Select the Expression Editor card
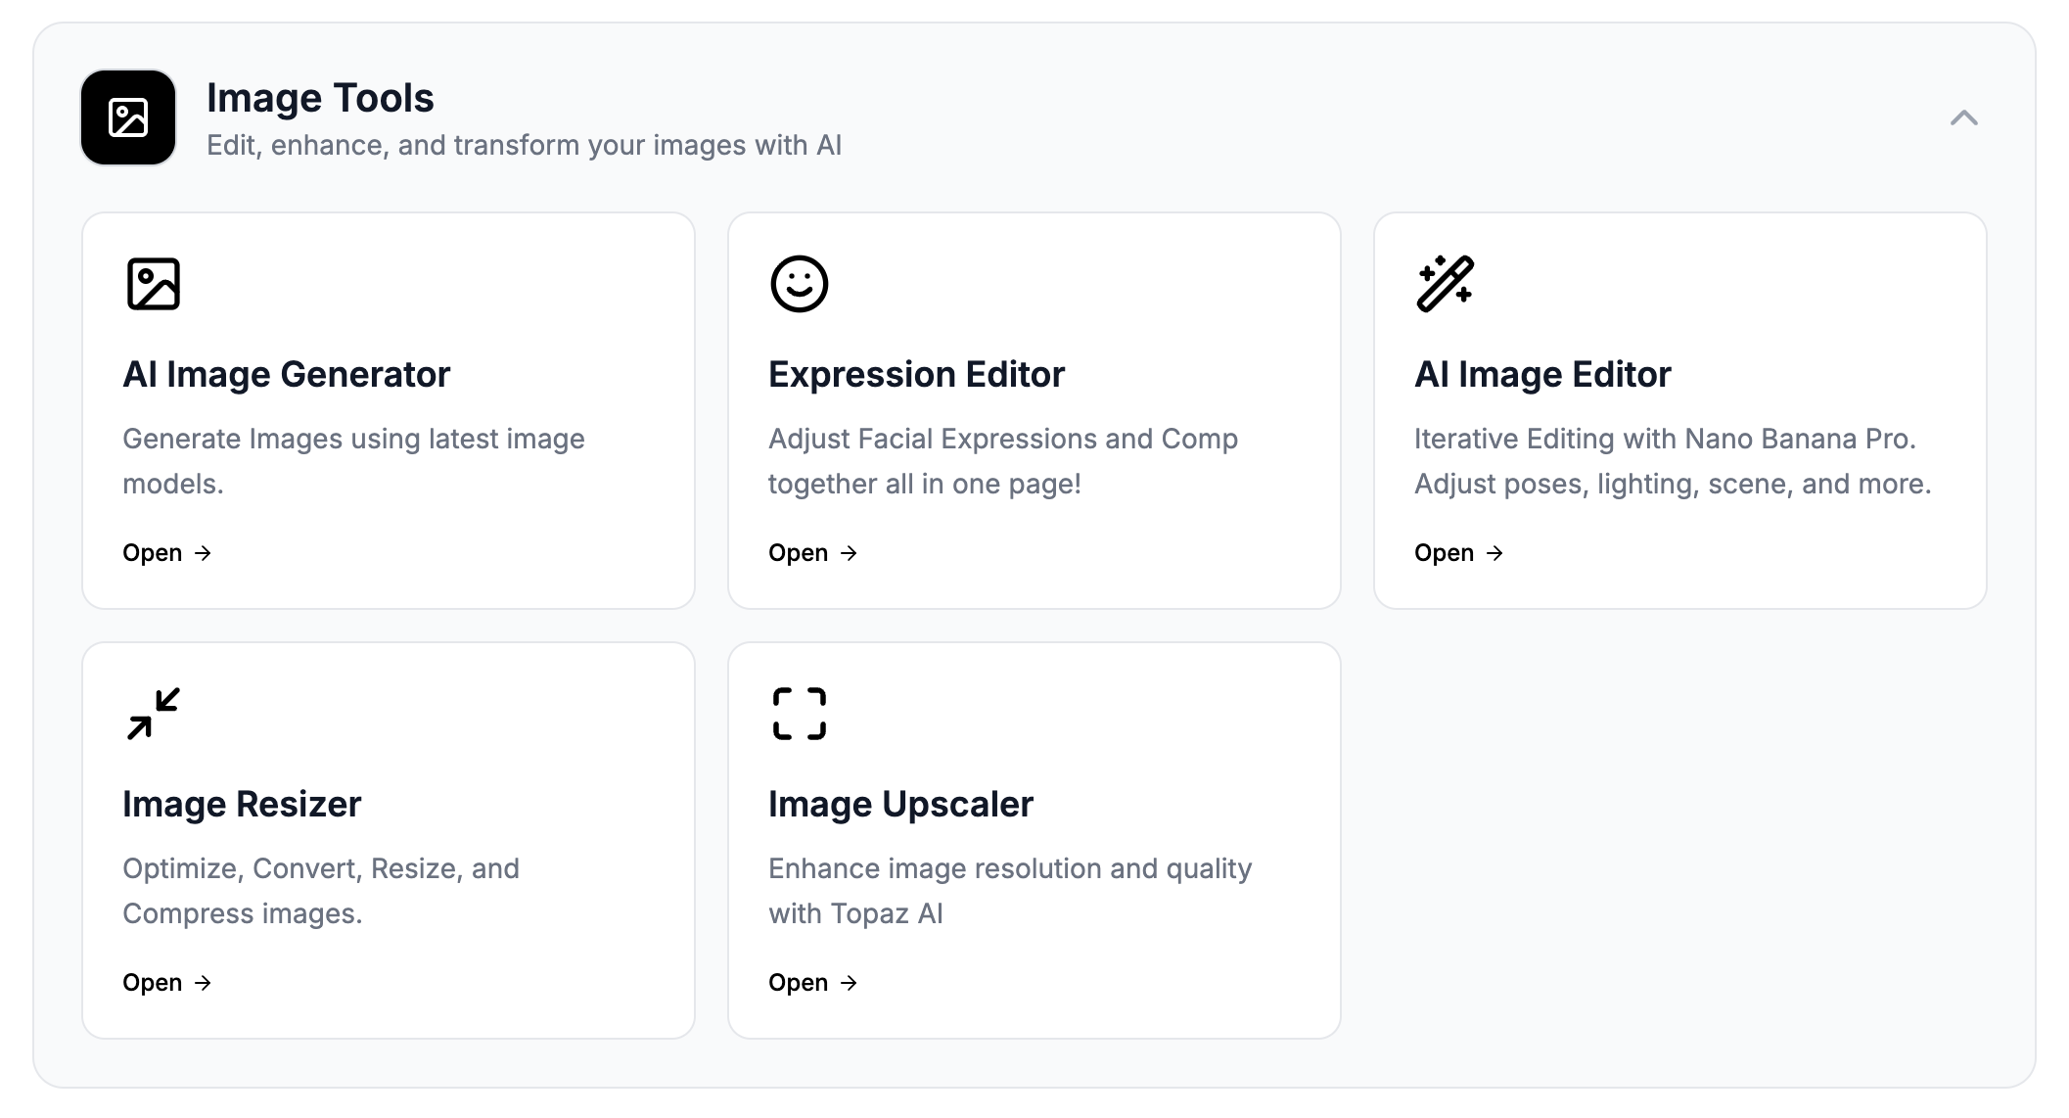The image size is (2069, 1118). tap(1034, 409)
